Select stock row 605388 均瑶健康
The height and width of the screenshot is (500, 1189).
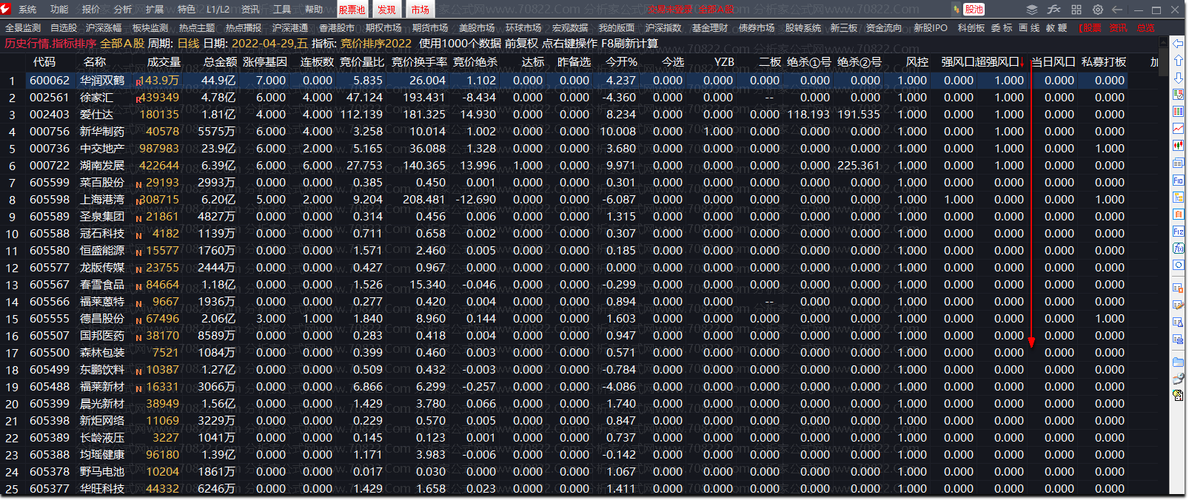(x=577, y=455)
